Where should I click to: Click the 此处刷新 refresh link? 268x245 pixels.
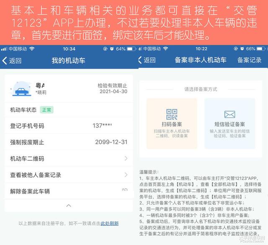pos(110,223)
